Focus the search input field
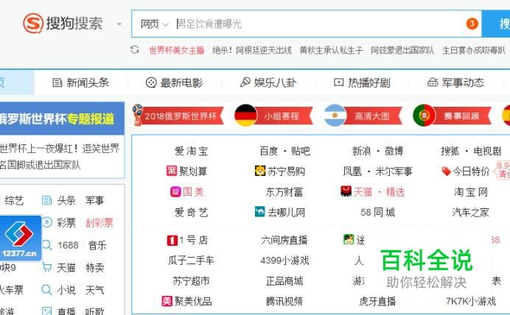The width and height of the screenshot is (510, 315). click(318, 24)
